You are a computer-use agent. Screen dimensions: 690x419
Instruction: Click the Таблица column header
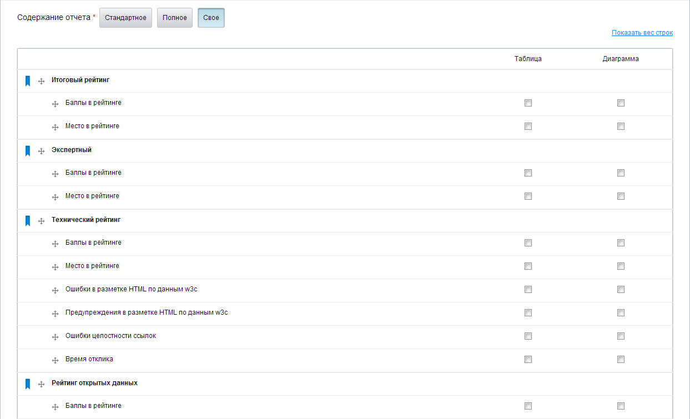pos(528,59)
